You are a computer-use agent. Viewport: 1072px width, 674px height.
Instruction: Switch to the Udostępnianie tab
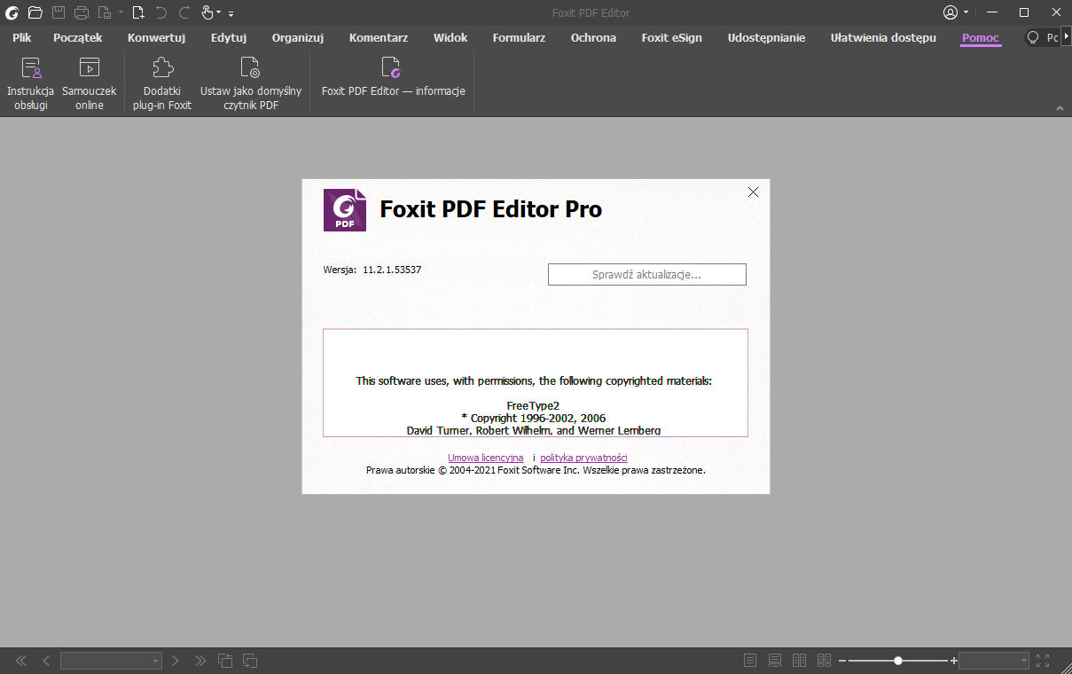(766, 37)
